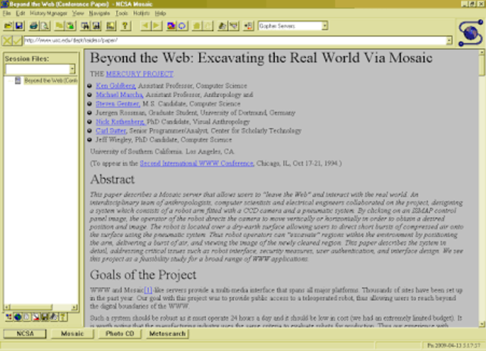Click the Photo CD button
Viewport: 486px width, 351px height.
click(x=120, y=334)
